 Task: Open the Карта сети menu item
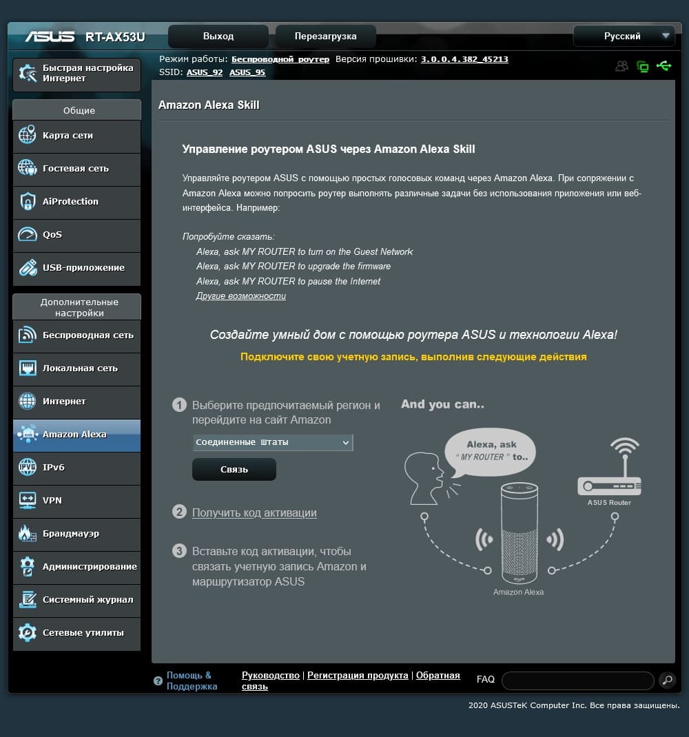click(x=76, y=136)
